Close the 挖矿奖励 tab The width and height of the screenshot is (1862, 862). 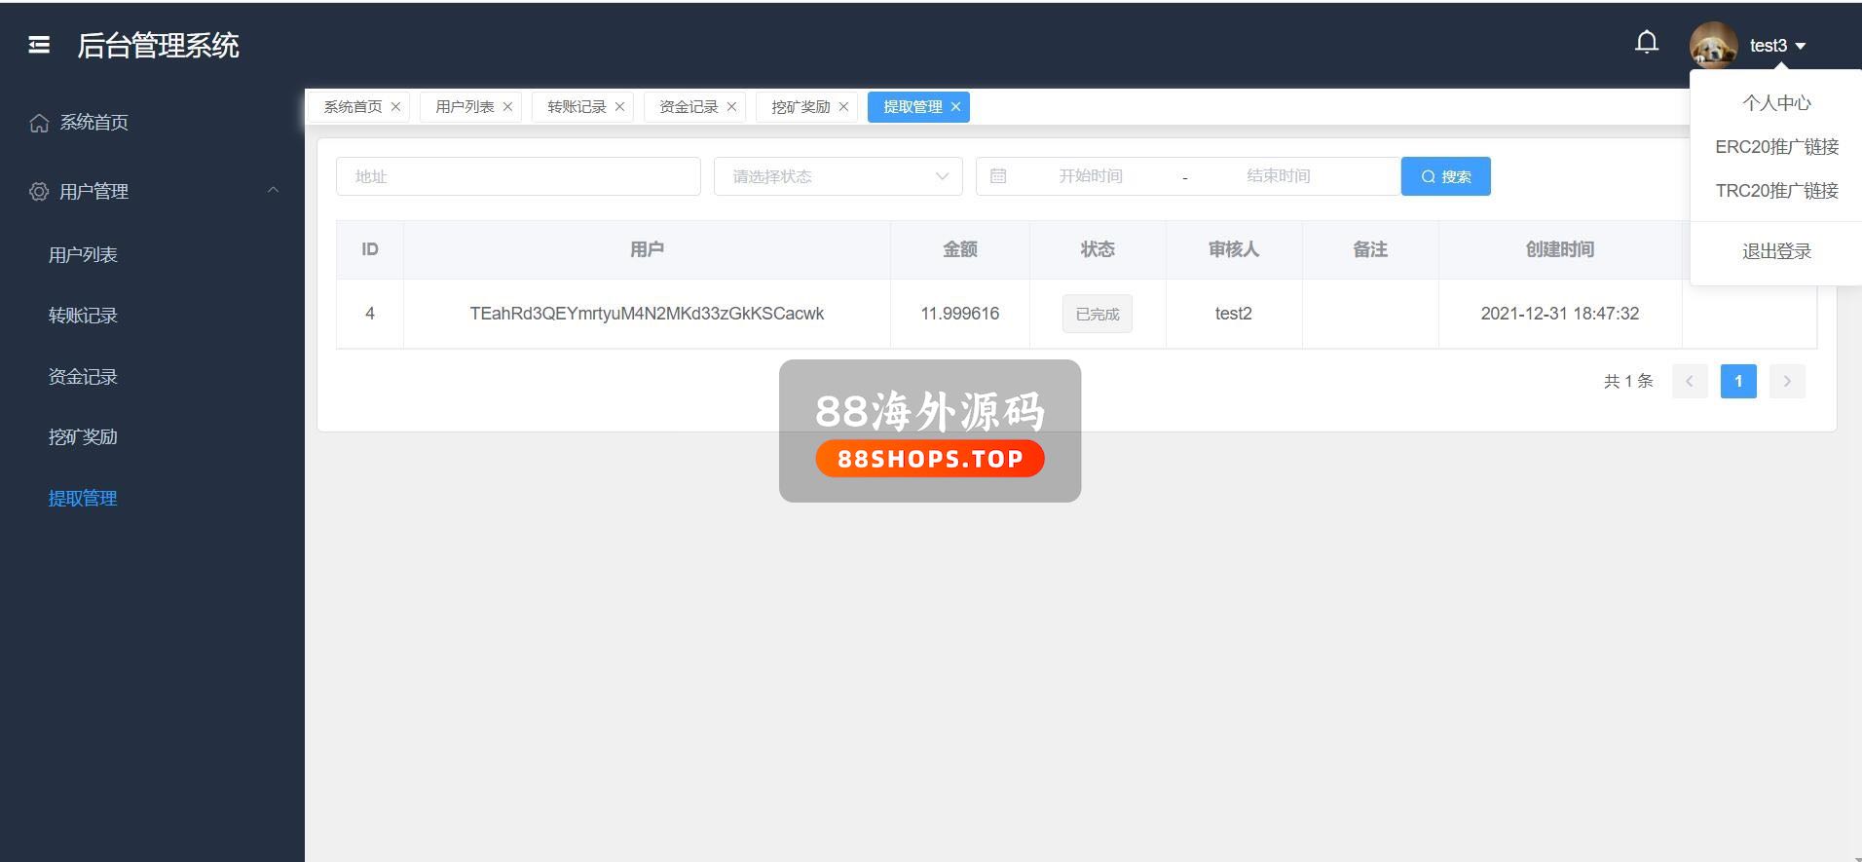[x=843, y=107]
